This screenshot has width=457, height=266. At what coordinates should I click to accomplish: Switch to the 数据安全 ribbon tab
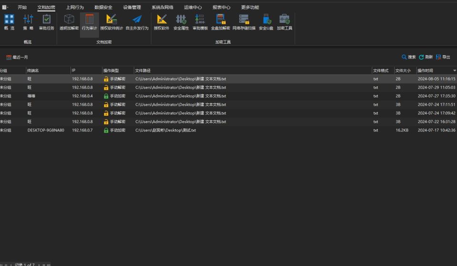(x=103, y=7)
